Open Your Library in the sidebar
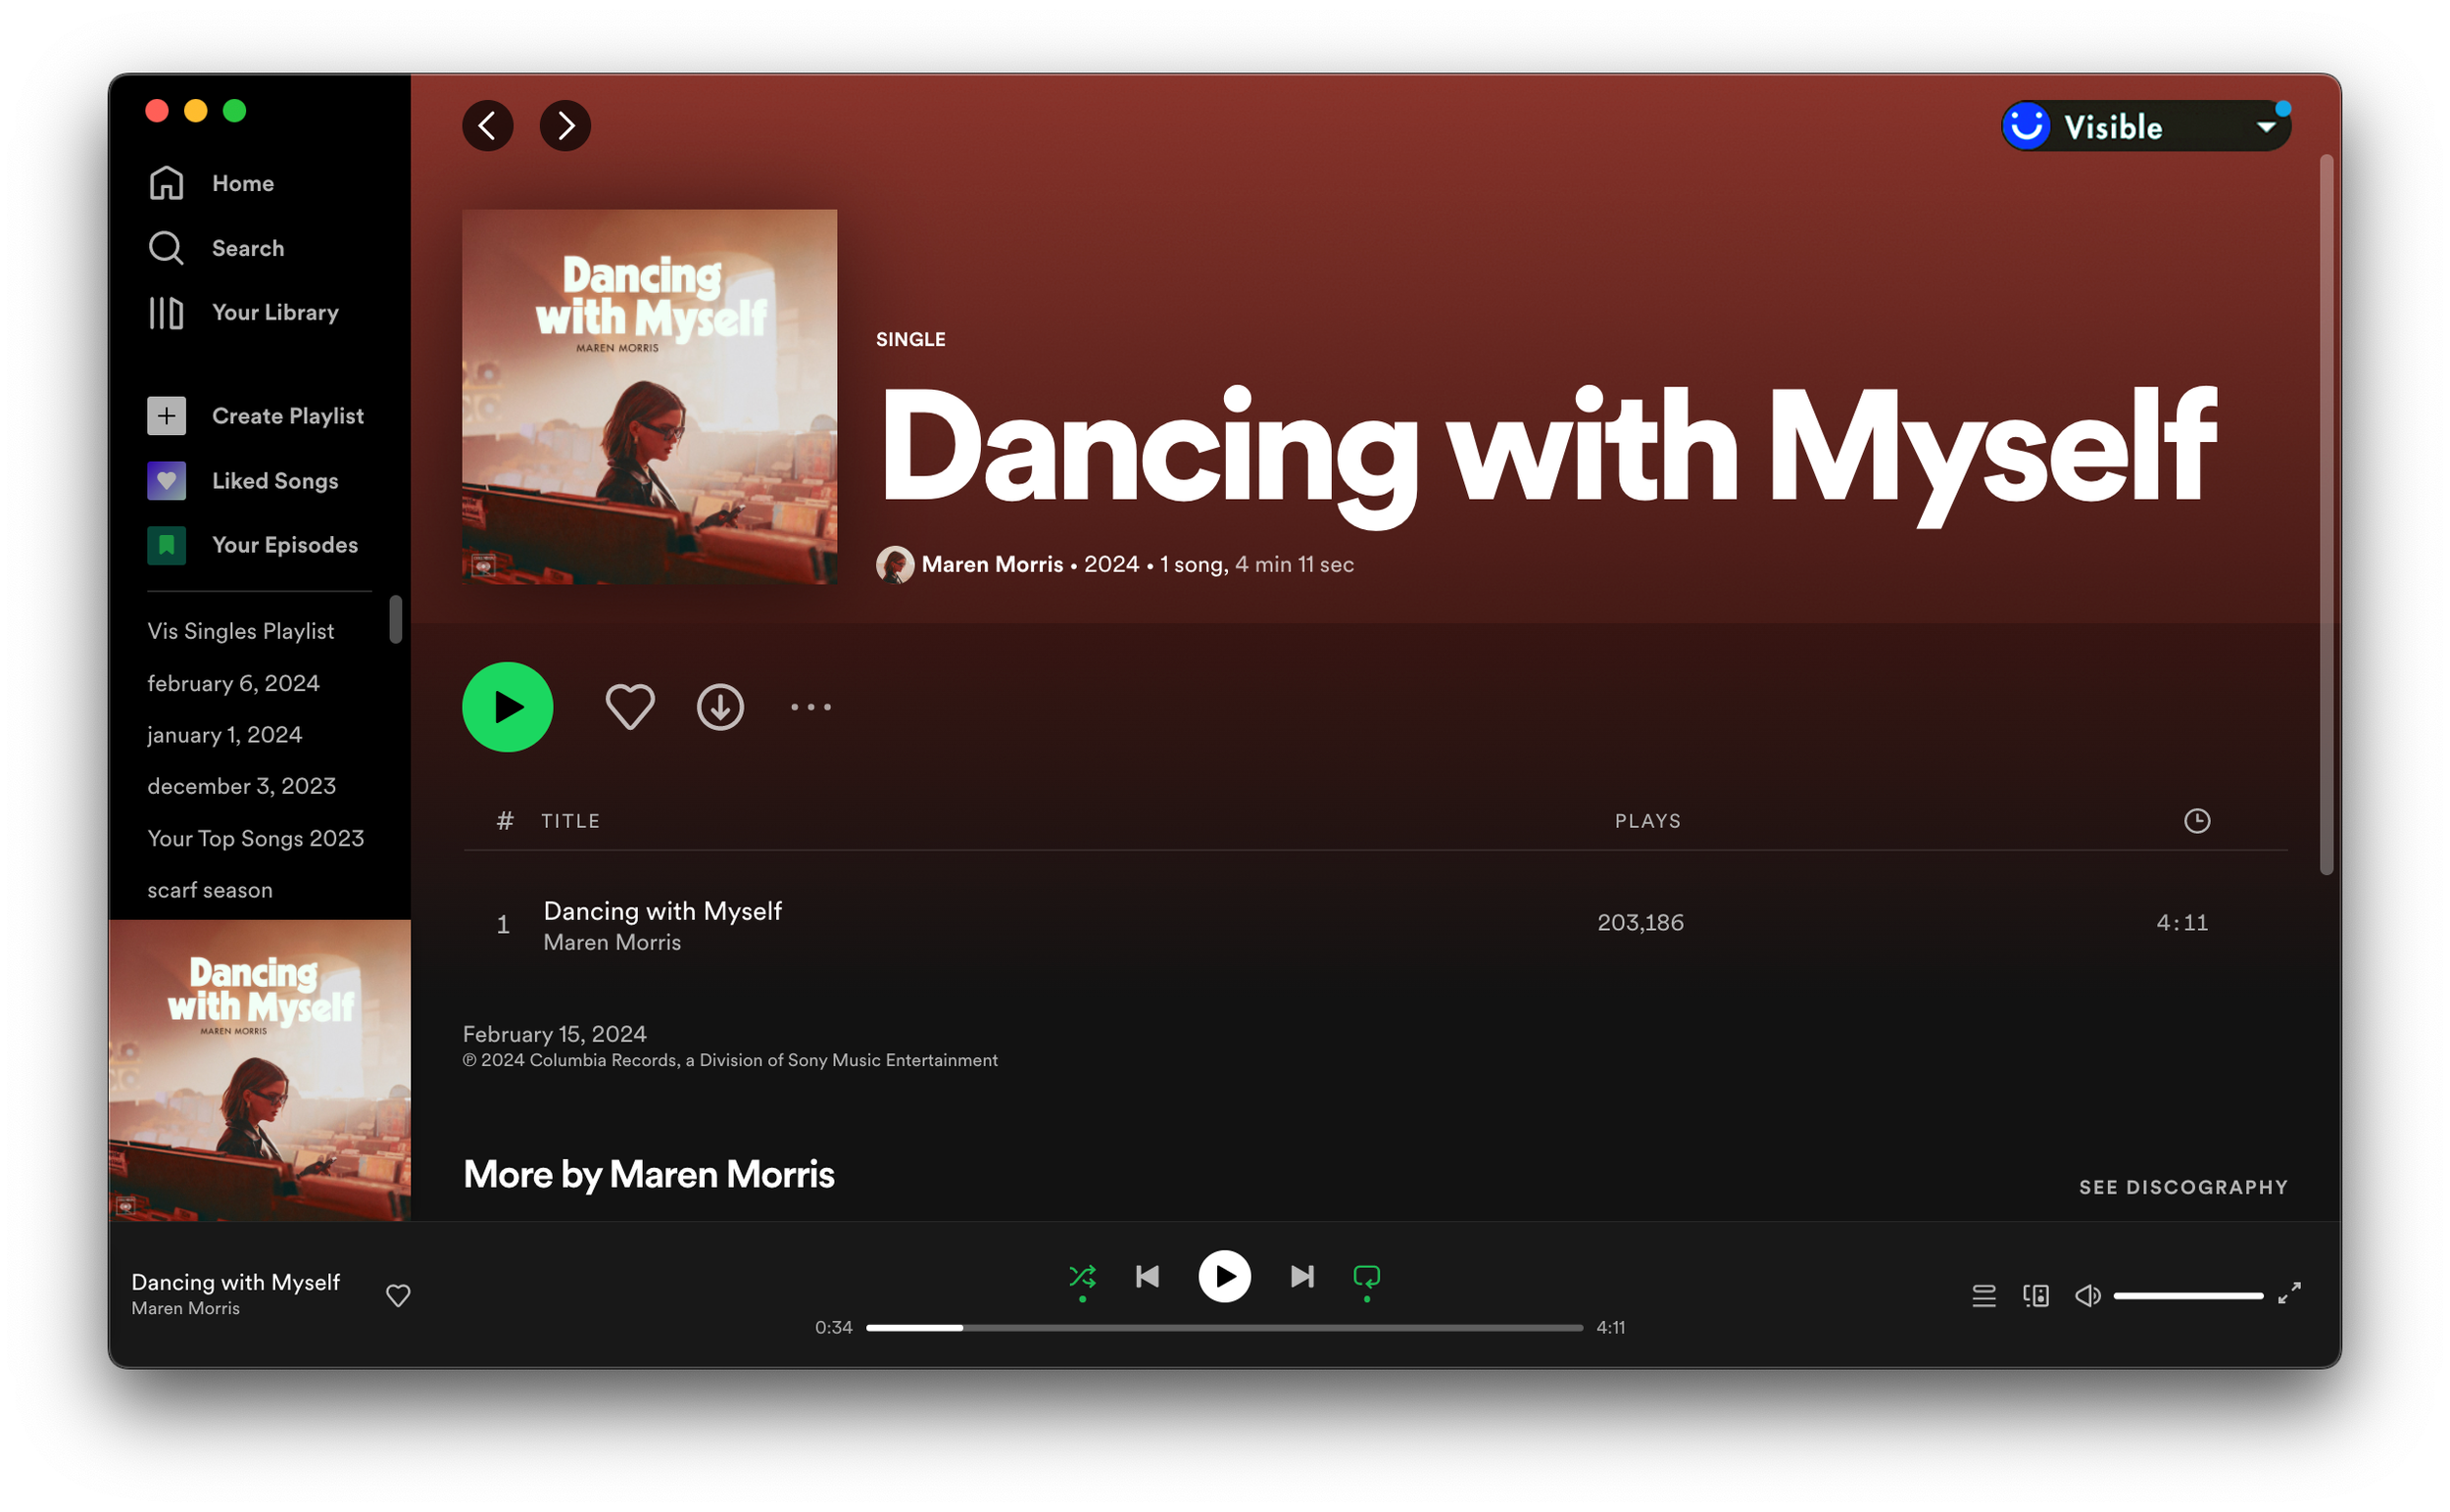Image resolution: width=2450 pixels, height=1512 pixels. click(274, 313)
